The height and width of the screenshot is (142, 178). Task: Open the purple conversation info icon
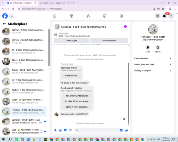pos(125,27)
